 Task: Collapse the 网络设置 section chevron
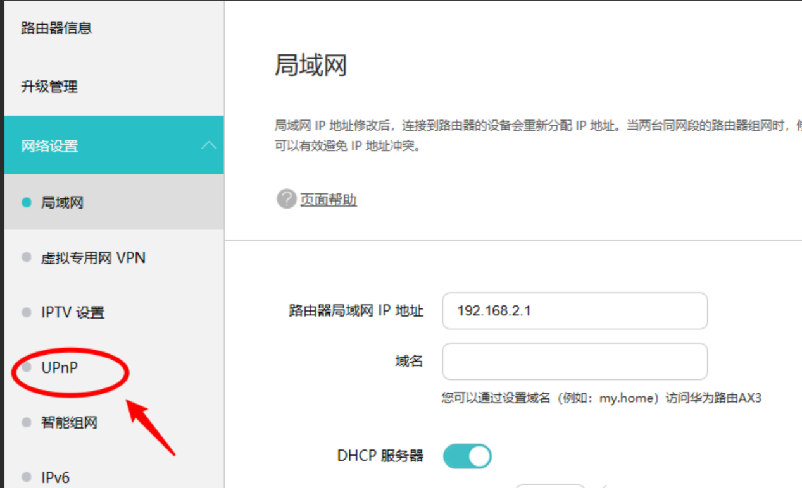208,145
